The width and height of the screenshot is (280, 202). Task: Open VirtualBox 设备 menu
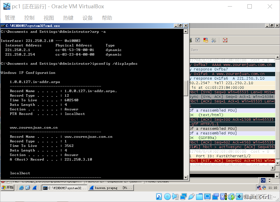tap(88, 18)
